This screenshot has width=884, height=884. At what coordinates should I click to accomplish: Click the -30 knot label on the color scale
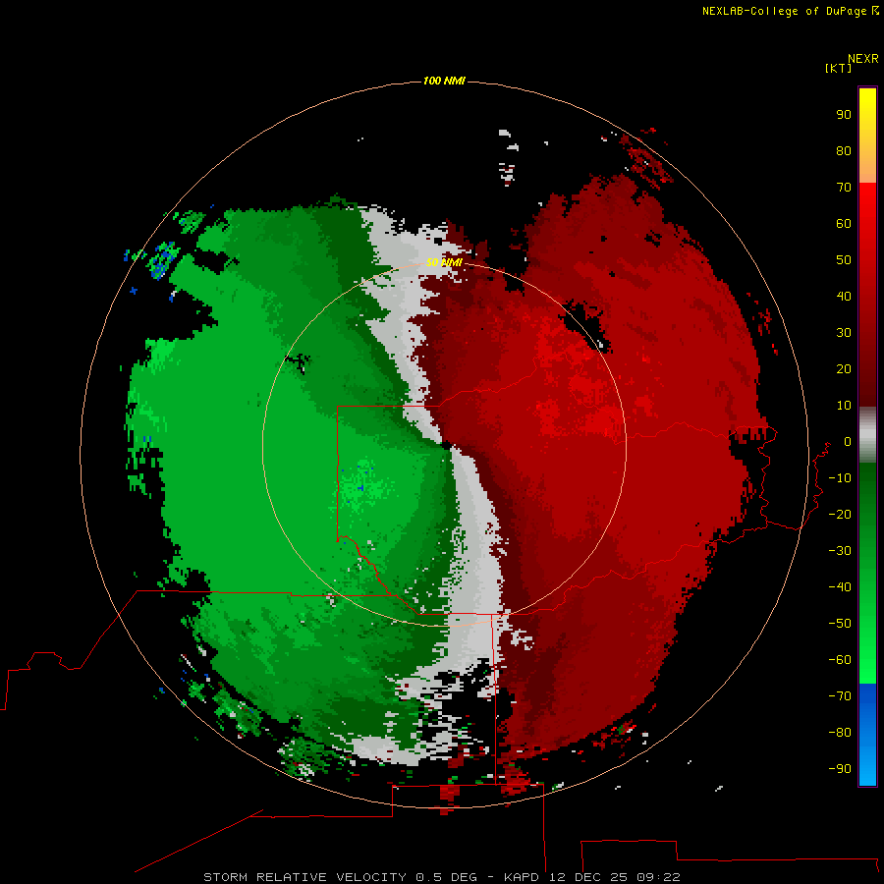(840, 551)
